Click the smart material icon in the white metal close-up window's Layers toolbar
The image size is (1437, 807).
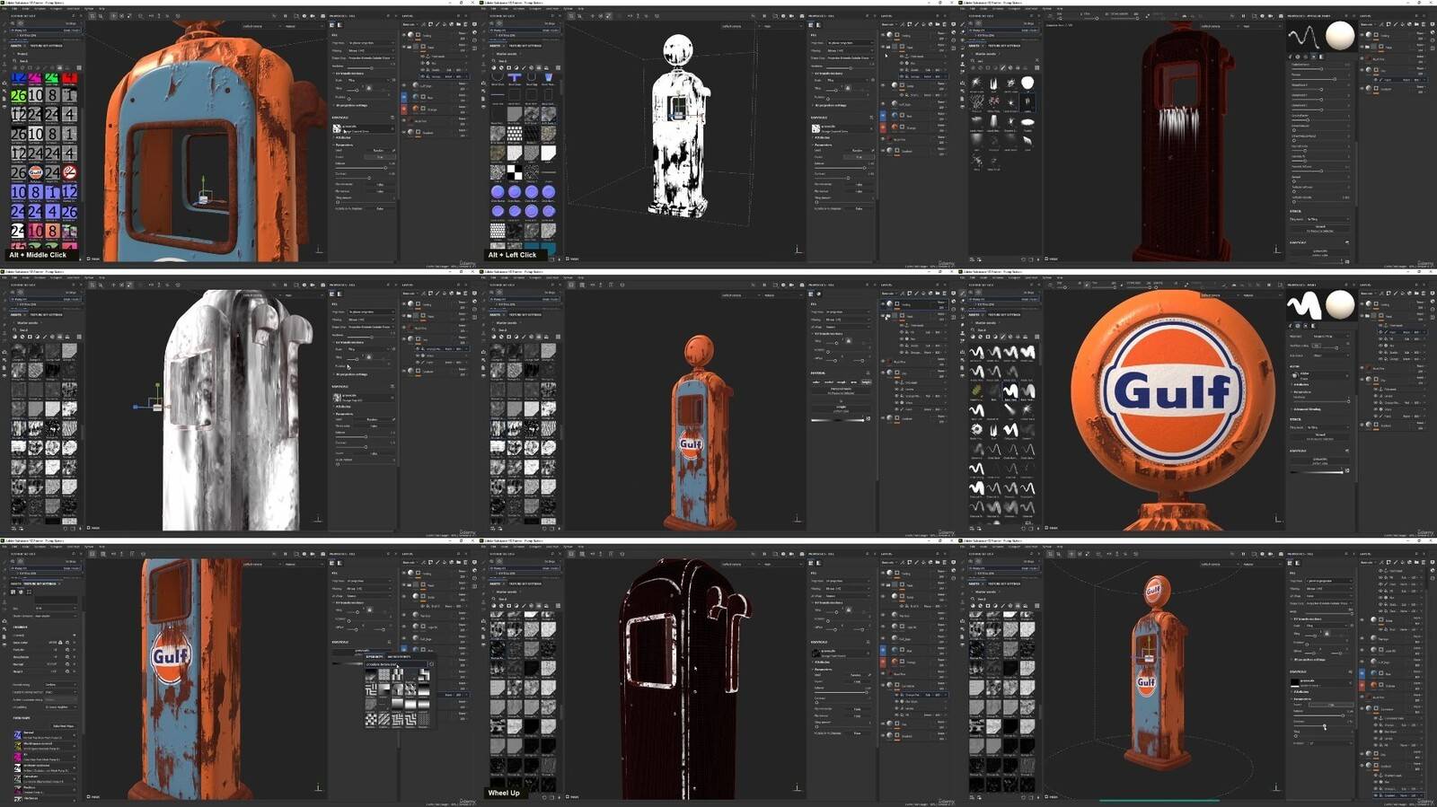(x=451, y=294)
